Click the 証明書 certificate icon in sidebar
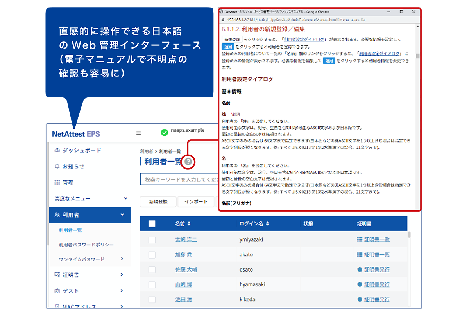This screenshot has height=313, width=469. pyautogui.click(x=57, y=275)
